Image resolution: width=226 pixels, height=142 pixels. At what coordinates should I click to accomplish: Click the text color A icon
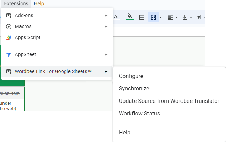click(116, 17)
